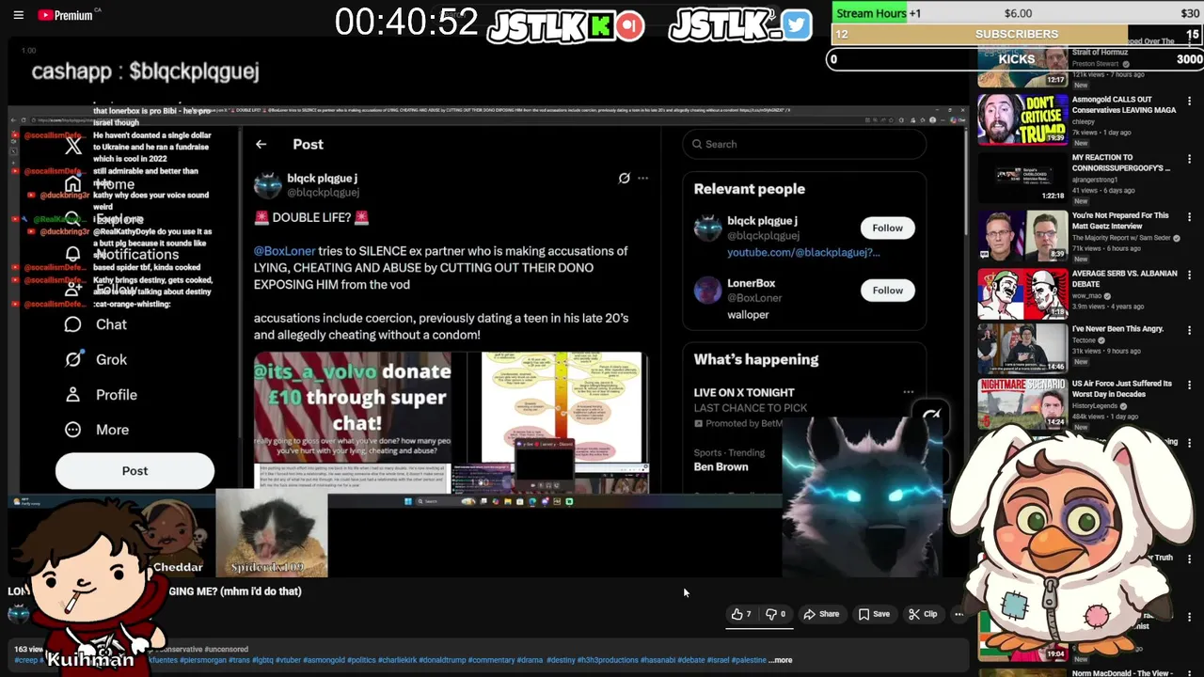This screenshot has width=1204, height=677.
Task: Open options menu for Asmongold CALLS OUT video
Action: point(1190,101)
